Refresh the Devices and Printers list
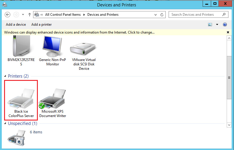Viewport: 234px width, 150px height. [163, 15]
